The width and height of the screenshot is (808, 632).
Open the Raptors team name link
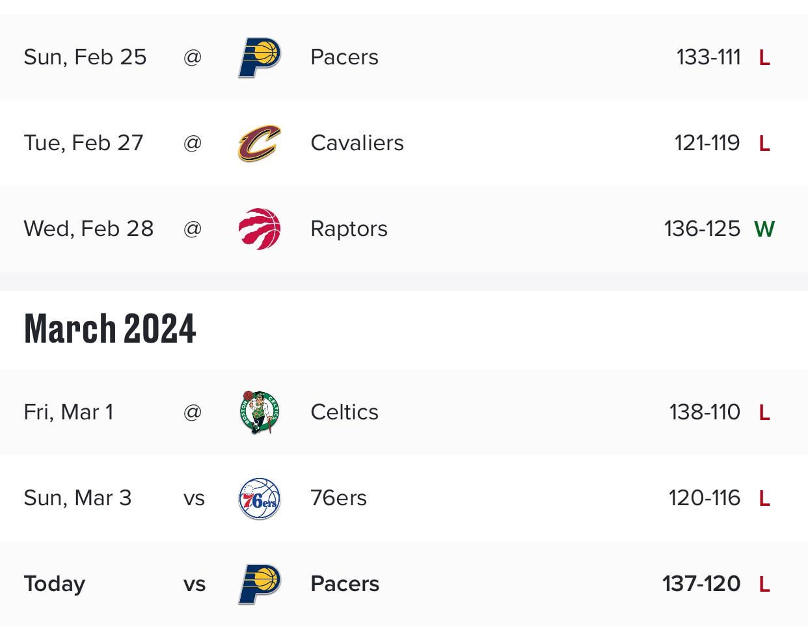[349, 229]
